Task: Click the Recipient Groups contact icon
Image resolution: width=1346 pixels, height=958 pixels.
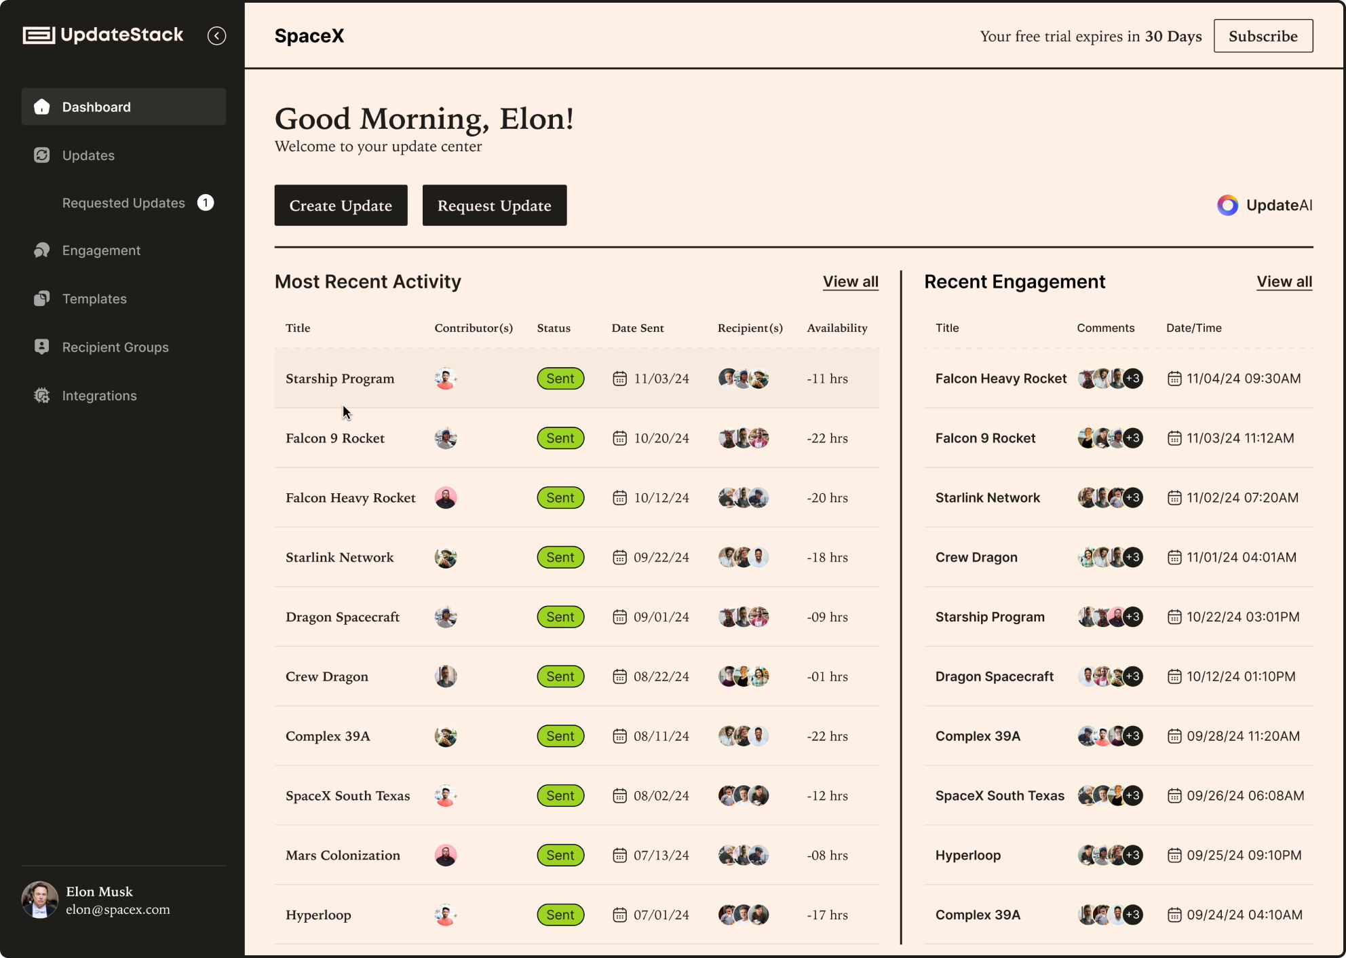Action: [x=42, y=347]
